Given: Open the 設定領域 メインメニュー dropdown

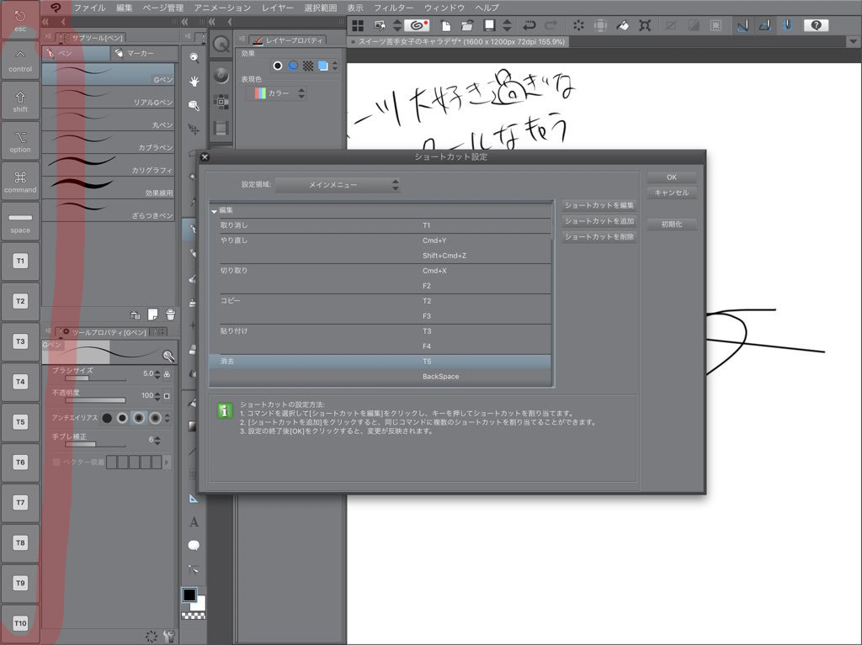Looking at the screenshot, I should (337, 185).
